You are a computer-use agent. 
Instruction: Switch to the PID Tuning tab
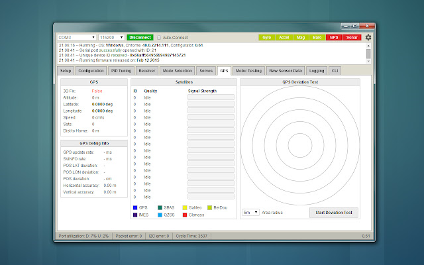click(x=121, y=70)
